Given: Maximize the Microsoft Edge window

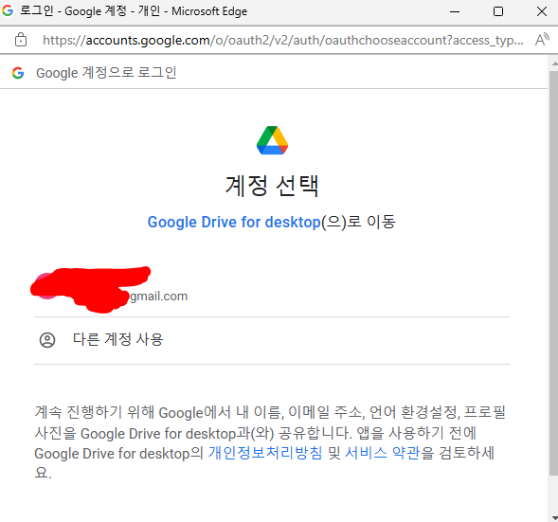Looking at the screenshot, I should [498, 11].
